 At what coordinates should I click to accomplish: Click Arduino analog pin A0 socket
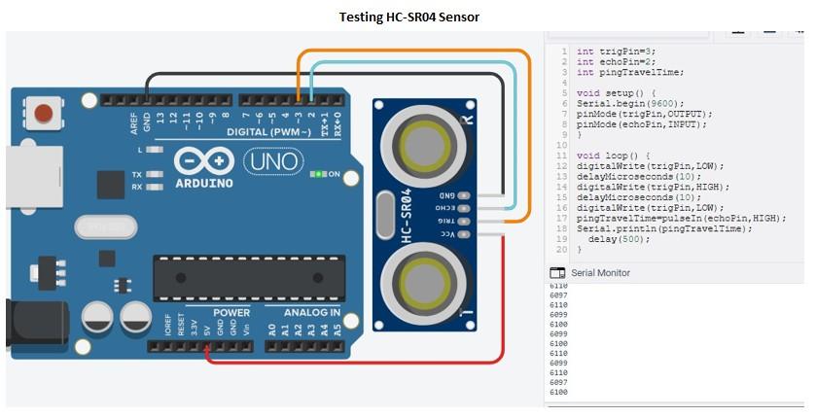(271, 346)
